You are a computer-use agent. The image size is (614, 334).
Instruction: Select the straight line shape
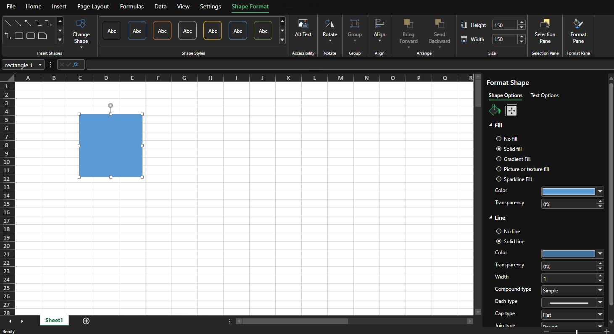tap(8, 23)
